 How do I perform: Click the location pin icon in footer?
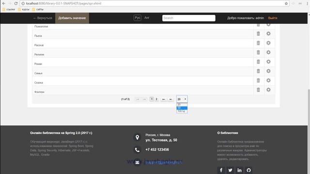[137, 137]
